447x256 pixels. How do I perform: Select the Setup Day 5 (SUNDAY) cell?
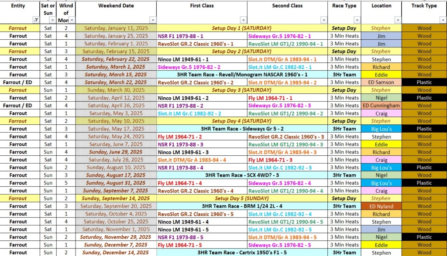click(241, 198)
